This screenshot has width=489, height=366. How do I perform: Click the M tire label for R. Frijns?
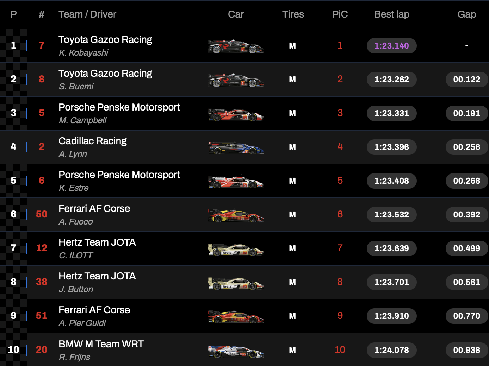292,350
